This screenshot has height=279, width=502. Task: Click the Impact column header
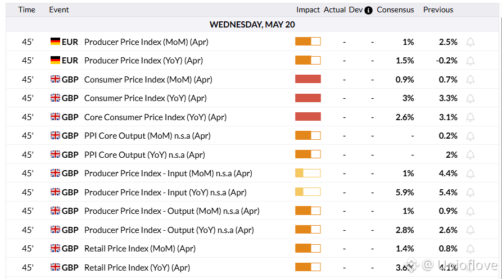click(307, 10)
